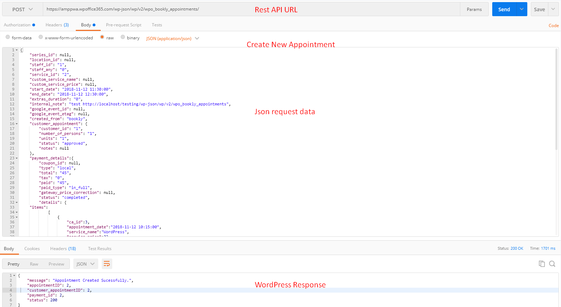Click the Code link
Viewport: 561px width, 307px height.
(x=554, y=26)
